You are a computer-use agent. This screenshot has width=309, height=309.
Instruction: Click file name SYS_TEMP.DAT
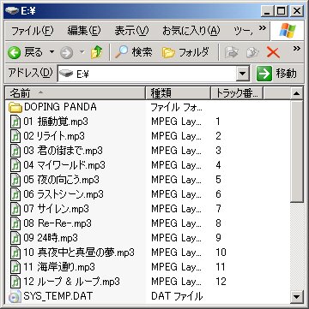(x=58, y=296)
